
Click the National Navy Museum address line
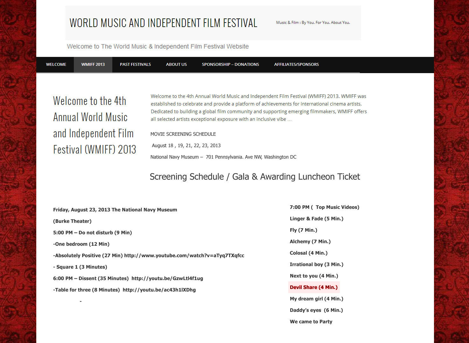point(223,157)
